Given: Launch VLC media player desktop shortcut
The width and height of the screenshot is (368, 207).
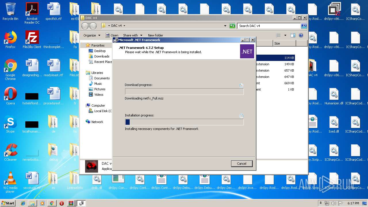Looking at the screenshot, I should pyautogui.click(x=10, y=182).
